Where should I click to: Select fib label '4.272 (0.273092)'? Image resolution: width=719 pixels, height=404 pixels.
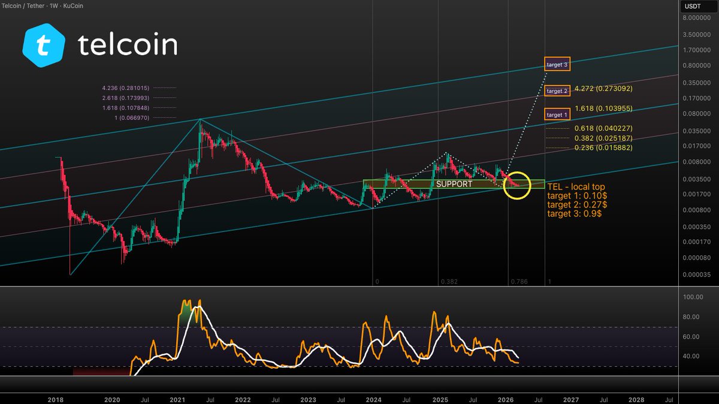pyautogui.click(x=603, y=88)
